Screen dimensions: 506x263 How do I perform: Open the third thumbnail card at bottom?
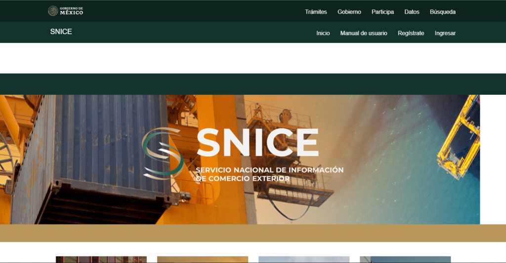coord(303,259)
